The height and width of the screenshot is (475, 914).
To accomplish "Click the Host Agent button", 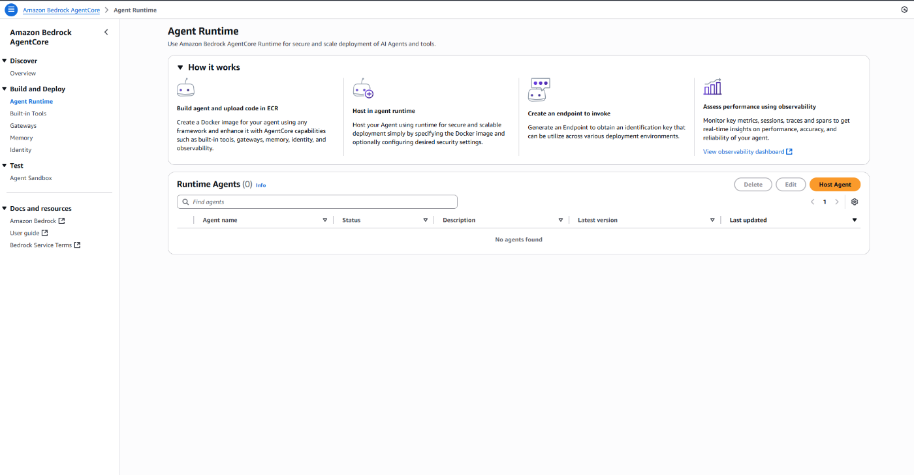I will pos(835,185).
